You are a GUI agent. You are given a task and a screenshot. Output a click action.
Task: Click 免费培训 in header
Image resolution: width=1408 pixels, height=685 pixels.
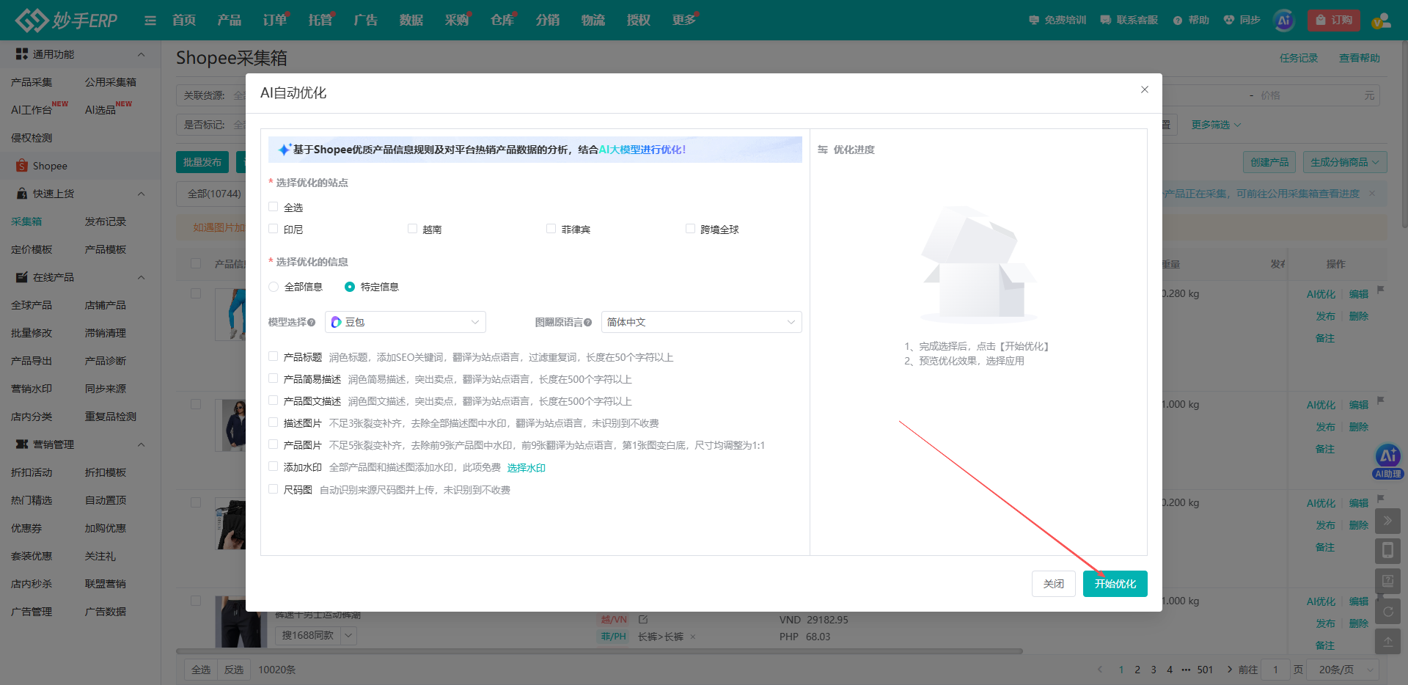tap(1057, 20)
